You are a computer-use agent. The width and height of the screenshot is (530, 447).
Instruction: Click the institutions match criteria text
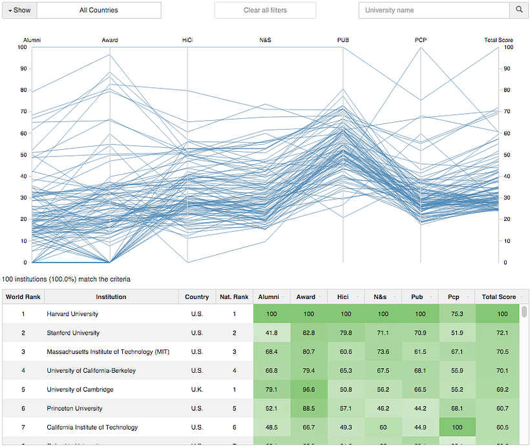[x=66, y=279]
